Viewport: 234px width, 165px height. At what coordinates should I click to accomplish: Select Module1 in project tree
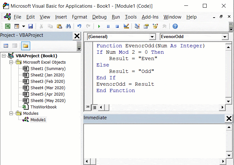click(x=38, y=120)
